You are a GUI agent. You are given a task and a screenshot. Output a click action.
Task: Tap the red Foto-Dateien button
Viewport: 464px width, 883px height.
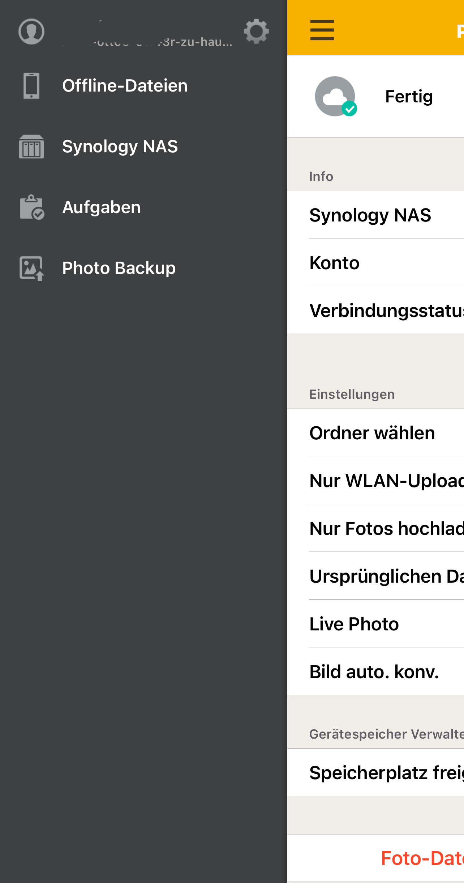tap(422, 858)
